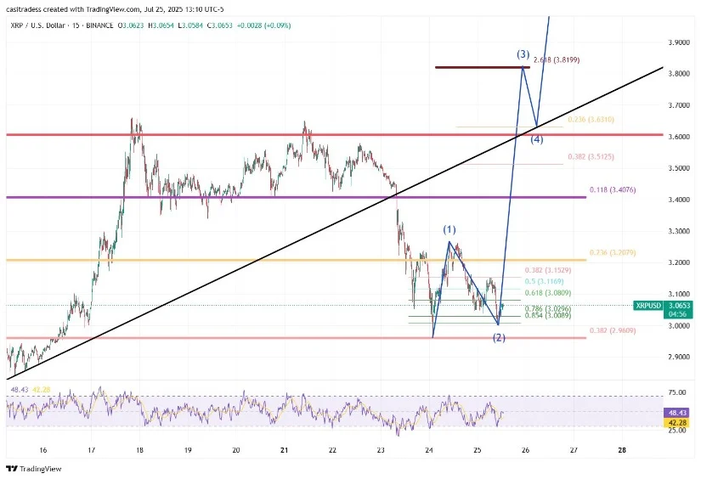Viewport: 701px width, 479px height.
Task: Select the purple 0.118 horizontal line
Action: [x=255, y=197]
